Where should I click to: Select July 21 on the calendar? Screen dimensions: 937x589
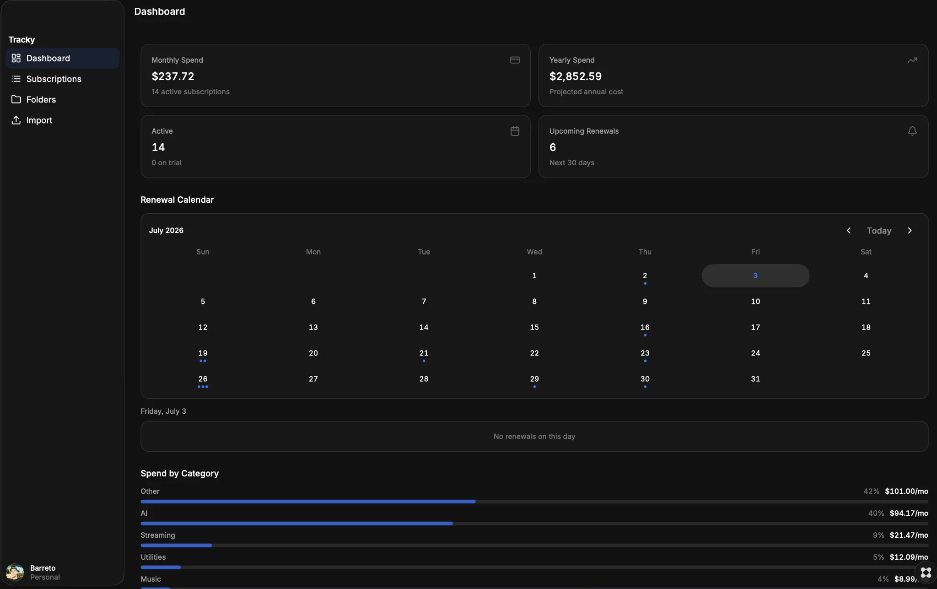coord(424,353)
